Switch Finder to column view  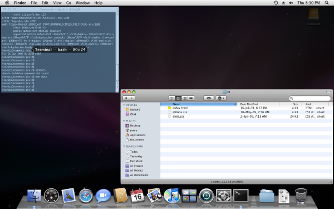[185, 98]
